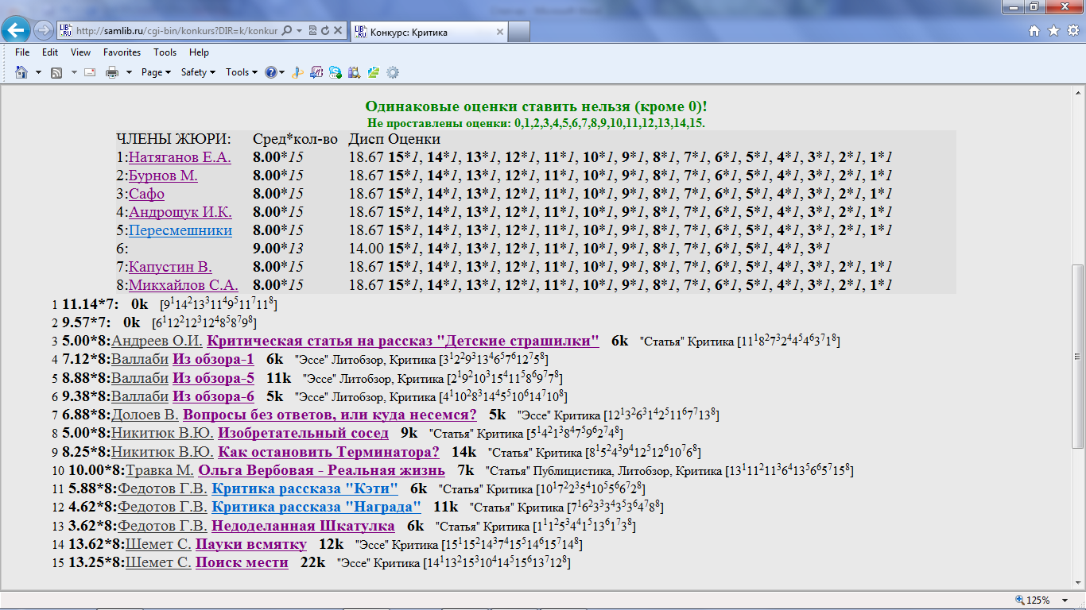This screenshot has height=610, width=1086.
Task: Open the Favorites menu in menu bar
Action: click(x=122, y=52)
